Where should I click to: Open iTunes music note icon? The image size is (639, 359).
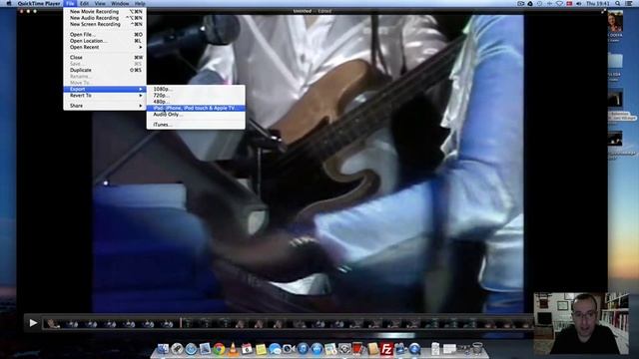click(303, 349)
